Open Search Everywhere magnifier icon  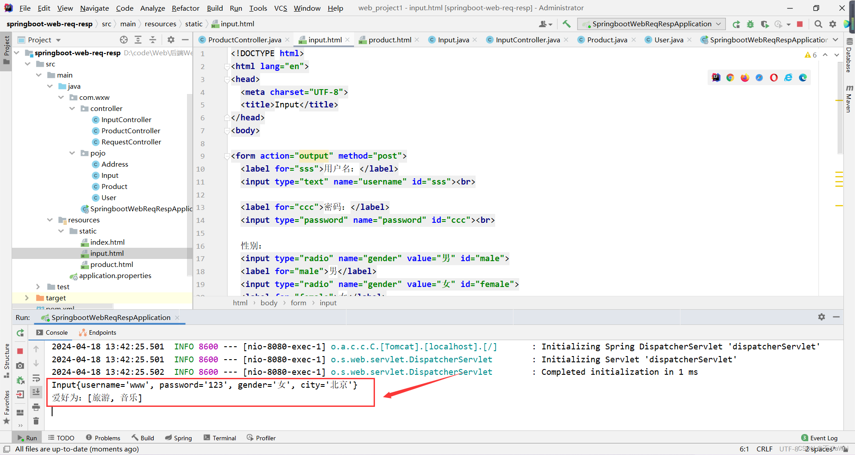[818, 24]
